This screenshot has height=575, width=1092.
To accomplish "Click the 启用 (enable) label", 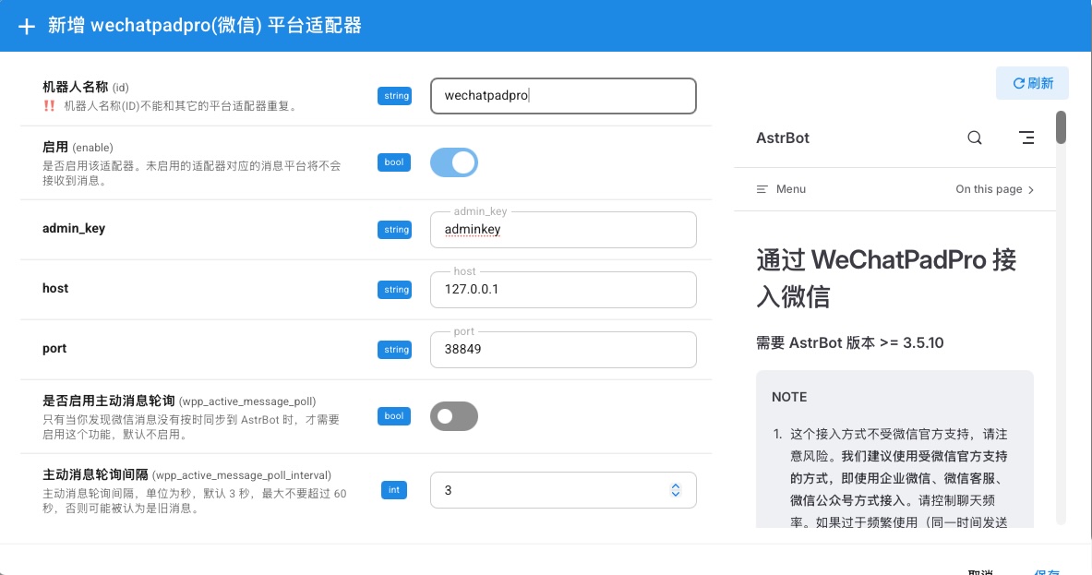I will [78, 147].
